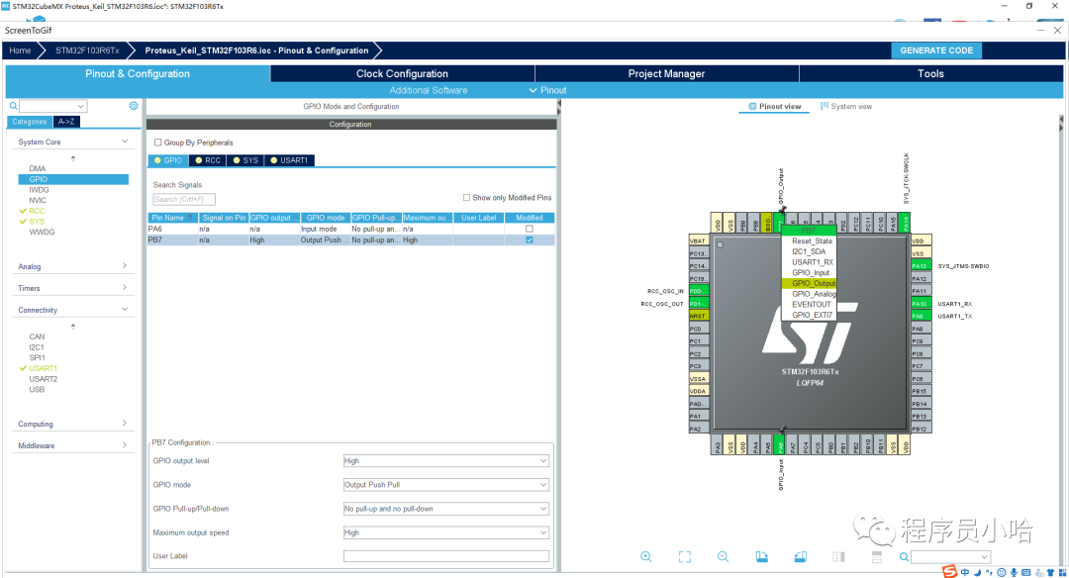Rotate chip view clockwise icon
The image size is (1069, 578).
coord(762,557)
